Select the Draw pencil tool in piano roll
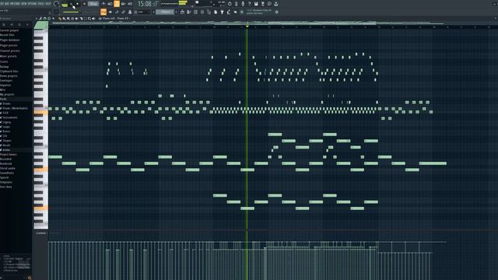This screenshot has width=498, height=280. (60, 19)
